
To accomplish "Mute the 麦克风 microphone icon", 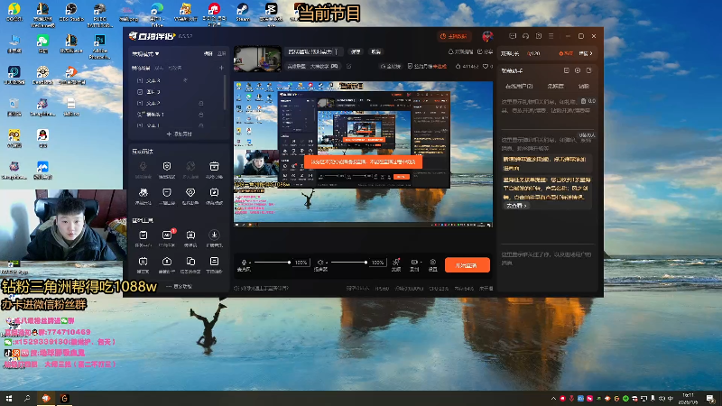I will 244,263.
